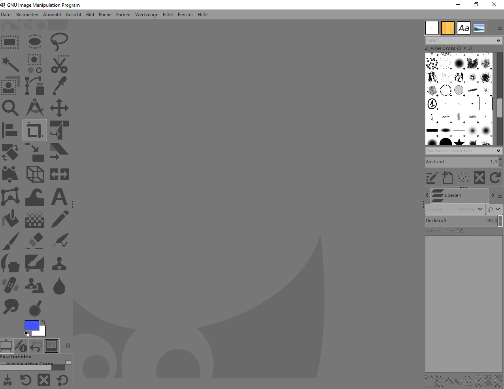Select the Flip tool
504x389 pixels.
[59, 174]
